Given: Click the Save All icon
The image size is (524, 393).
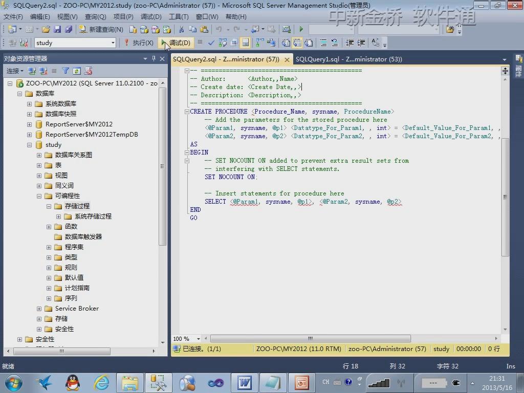Looking at the screenshot, I should point(69,29).
